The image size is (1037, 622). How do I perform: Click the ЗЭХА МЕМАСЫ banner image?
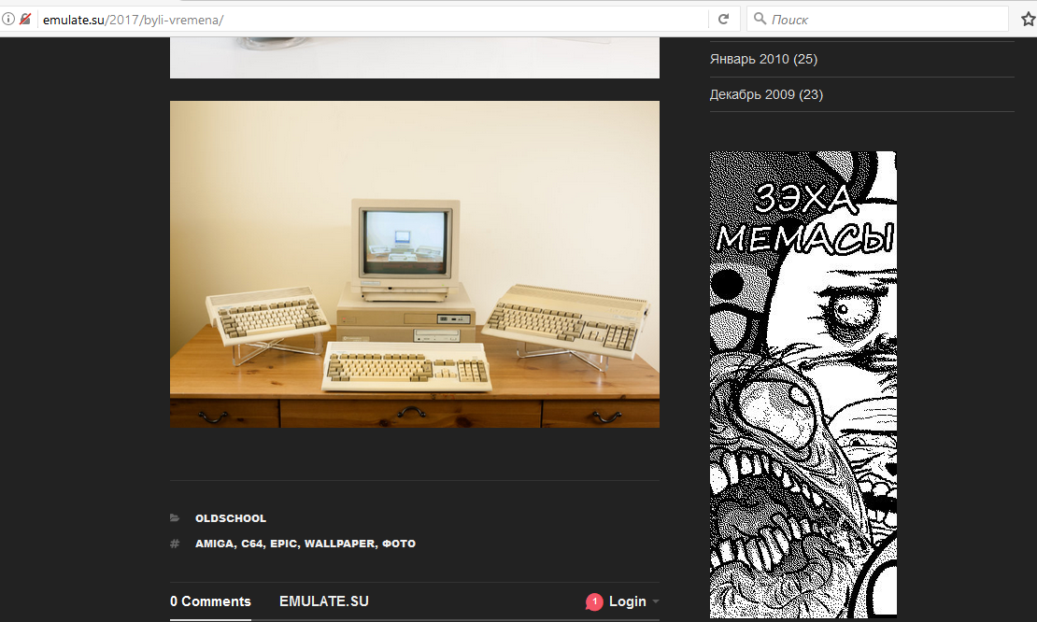click(x=803, y=385)
